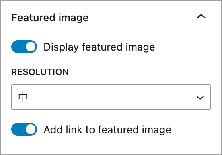222x155 pixels.
Task: Click the word "Featured" in panel title
Action: [x=33, y=18]
